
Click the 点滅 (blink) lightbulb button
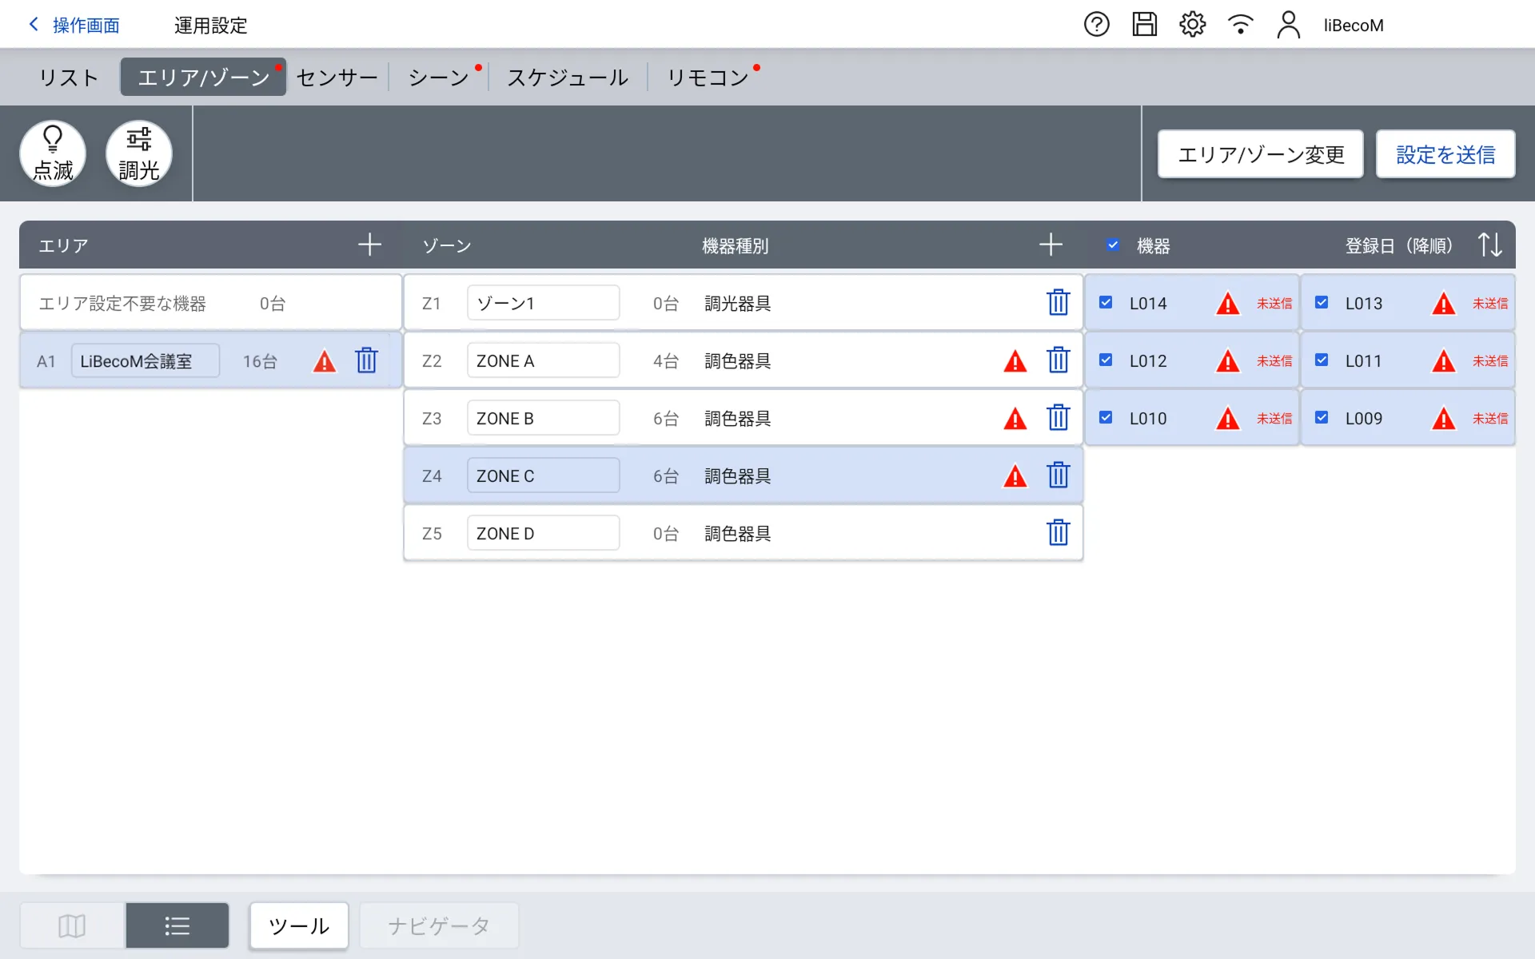[53, 153]
